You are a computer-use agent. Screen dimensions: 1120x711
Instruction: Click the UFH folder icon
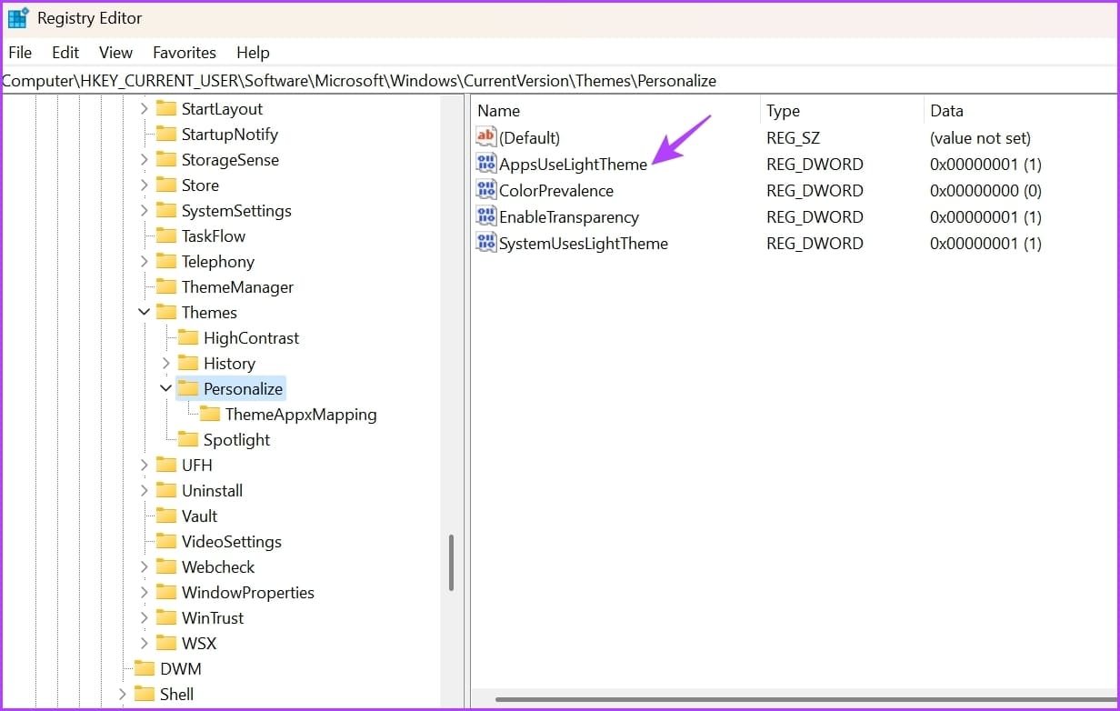point(166,465)
